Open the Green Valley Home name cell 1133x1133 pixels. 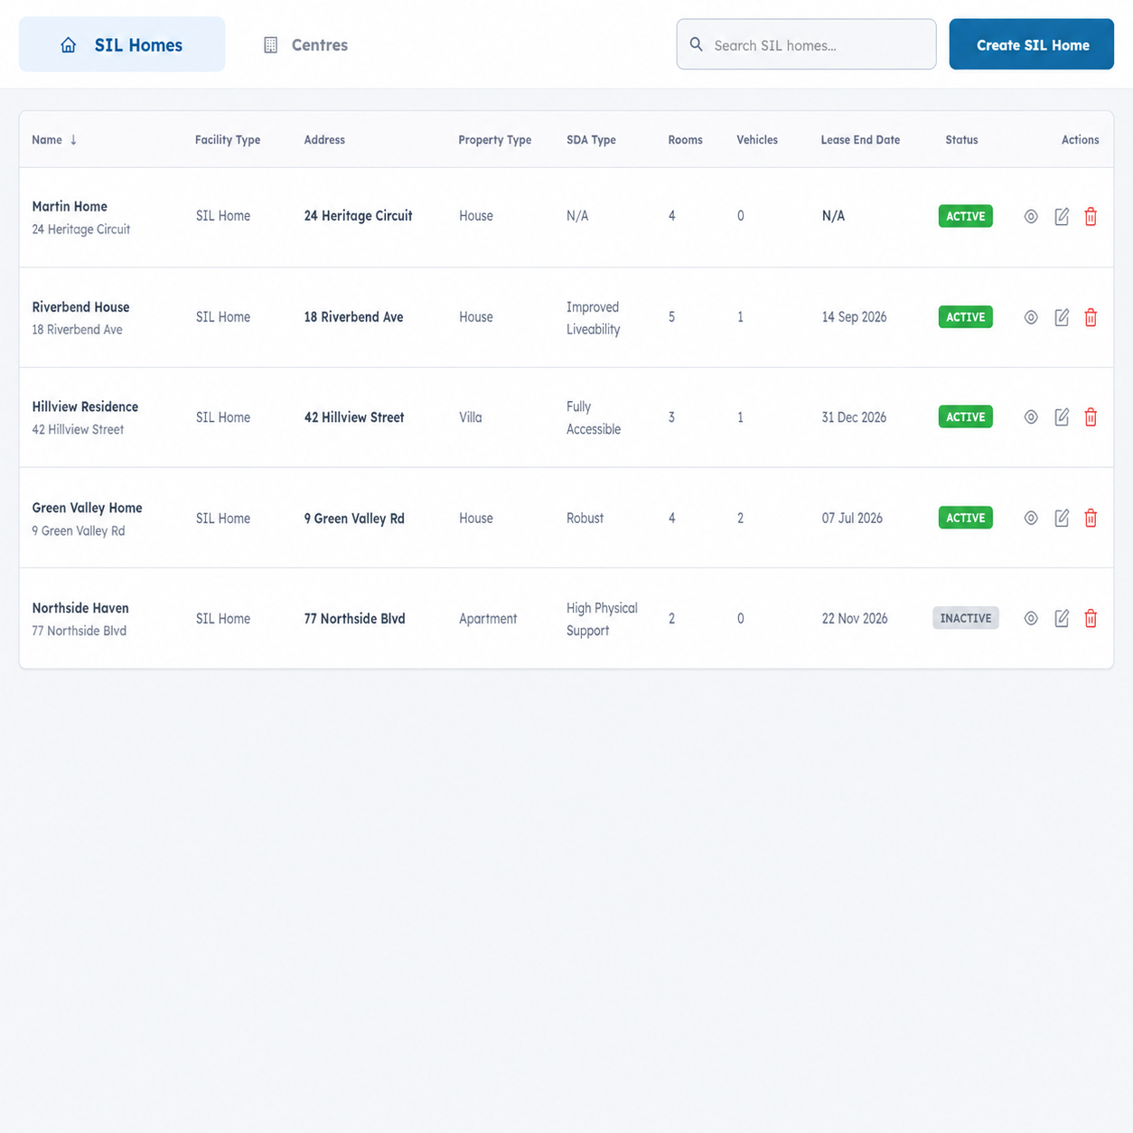[x=87, y=520]
